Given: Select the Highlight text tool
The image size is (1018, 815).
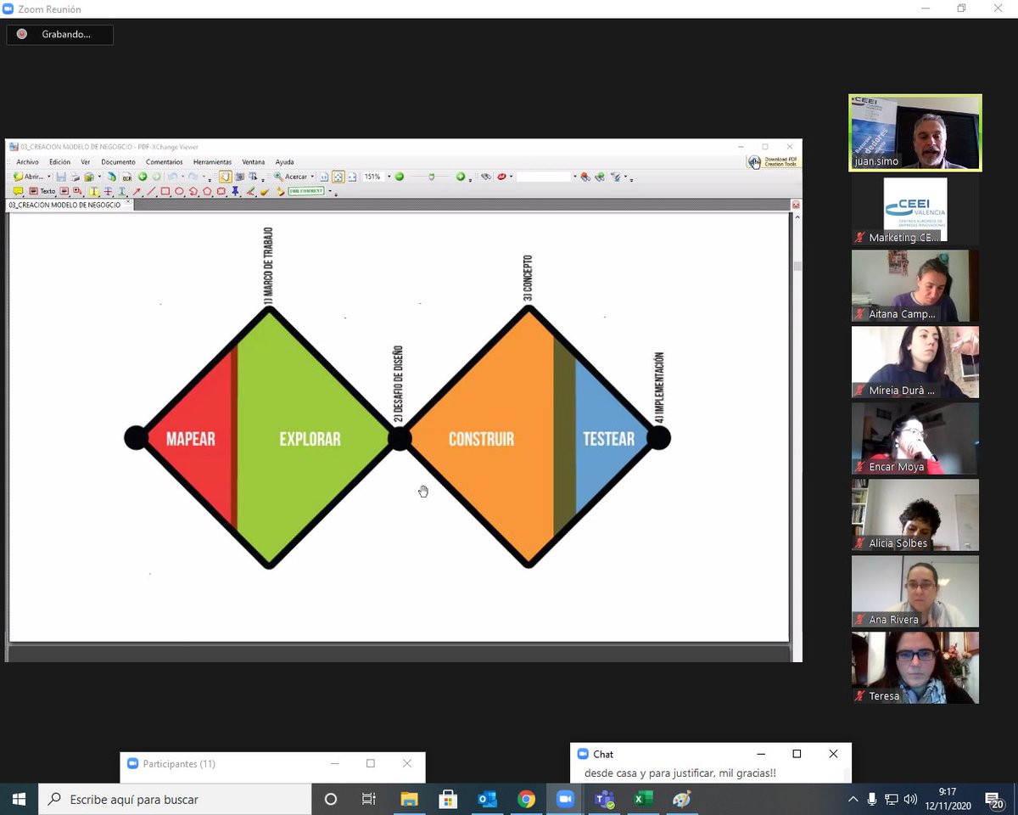Looking at the screenshot, I should [x=93, y=191].
